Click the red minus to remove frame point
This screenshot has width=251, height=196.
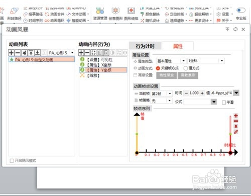tap(236, 121)
